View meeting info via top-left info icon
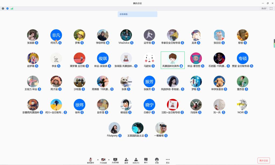The image size is (275, 165). click(x=3, y=9)
